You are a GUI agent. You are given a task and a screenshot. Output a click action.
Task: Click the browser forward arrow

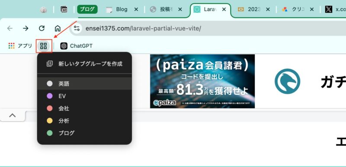(x=26, y=28)
